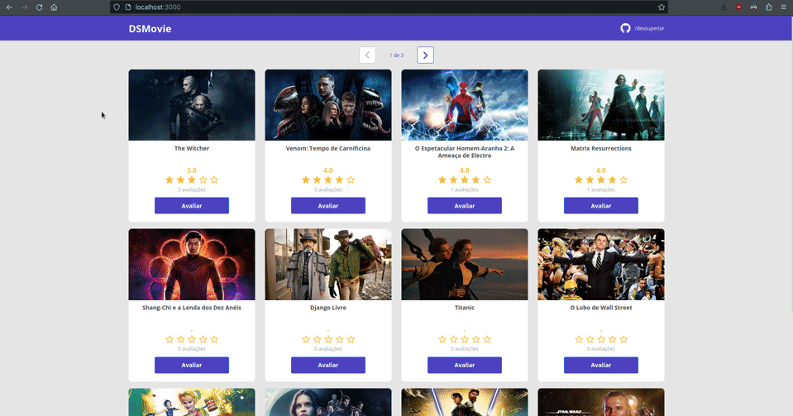Click the DSMovie logo title
Screen dimensions: 793x416
(x=150, y=29)
